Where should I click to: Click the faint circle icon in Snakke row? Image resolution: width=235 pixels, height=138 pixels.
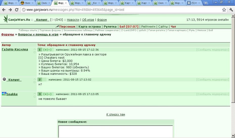click(x=35, y=96)
